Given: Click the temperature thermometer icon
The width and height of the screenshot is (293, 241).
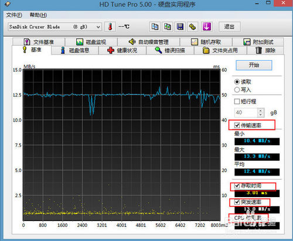Looking at the screenshot, I should click(110, 26).
